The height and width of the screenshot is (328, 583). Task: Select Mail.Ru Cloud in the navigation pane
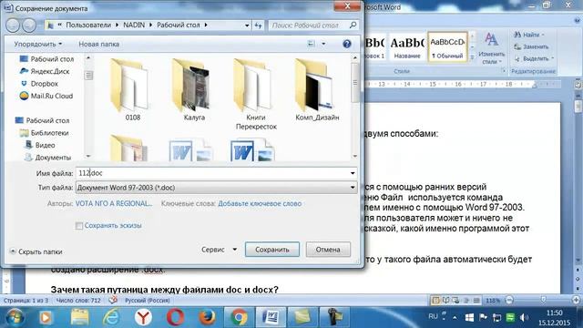click(x=46, y=96)
